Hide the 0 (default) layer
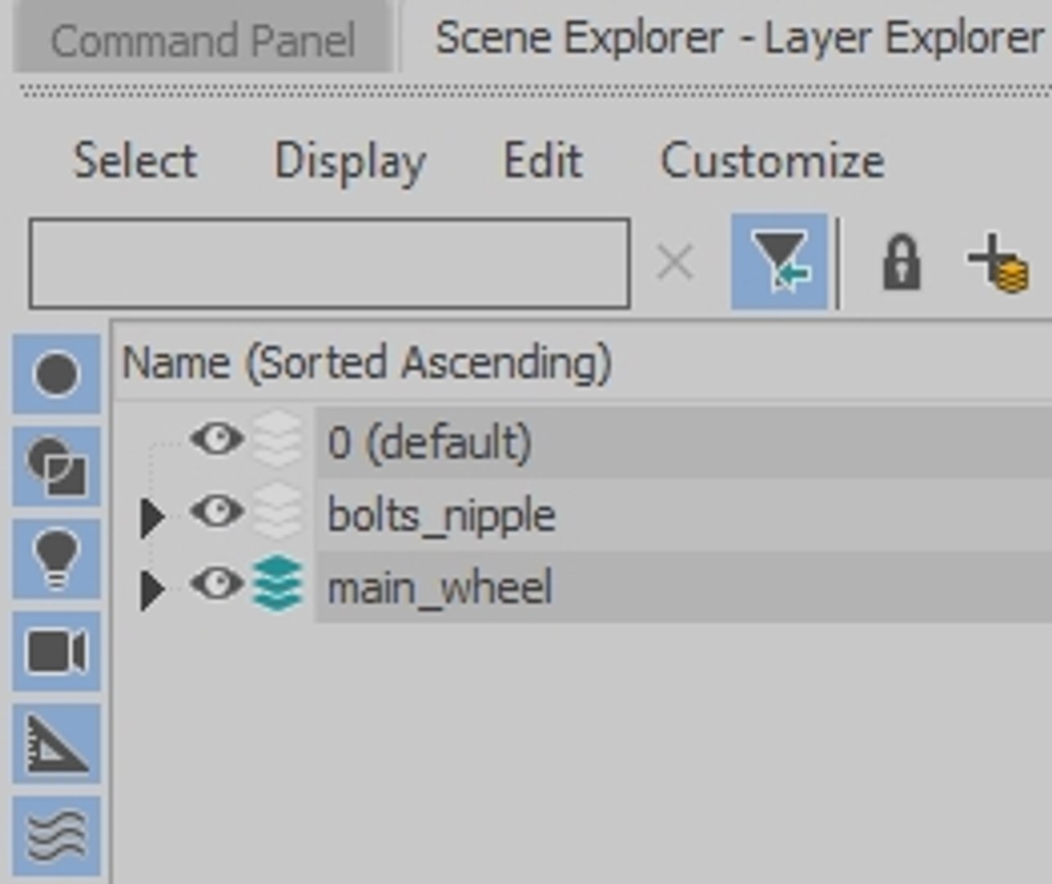Screen dimensions: 1052x884 pos(217,440)
